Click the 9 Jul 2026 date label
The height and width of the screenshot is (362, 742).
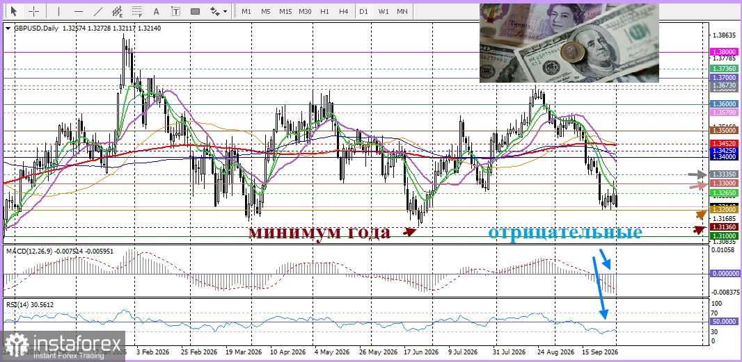(464, 352)
